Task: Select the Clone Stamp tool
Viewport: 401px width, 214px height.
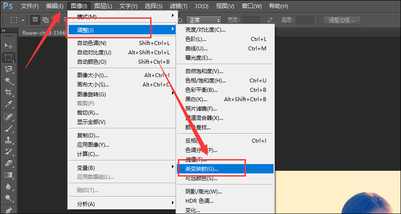Action: 9,140
